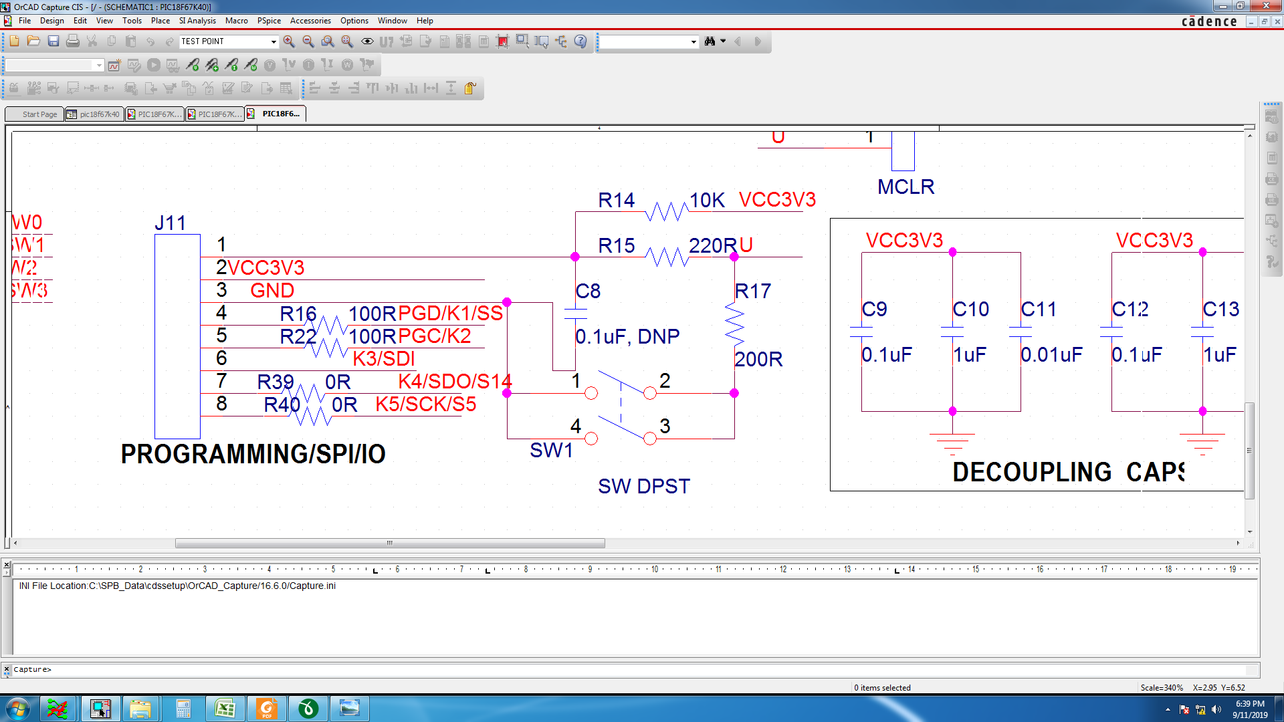Click the Drag connected object icon
This screenshot has height=722, width=1284.
click(x=542, y=41)
